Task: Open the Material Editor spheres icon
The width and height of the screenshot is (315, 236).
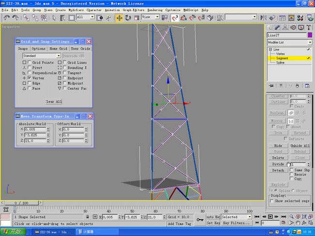Action: tap(300, 18)
